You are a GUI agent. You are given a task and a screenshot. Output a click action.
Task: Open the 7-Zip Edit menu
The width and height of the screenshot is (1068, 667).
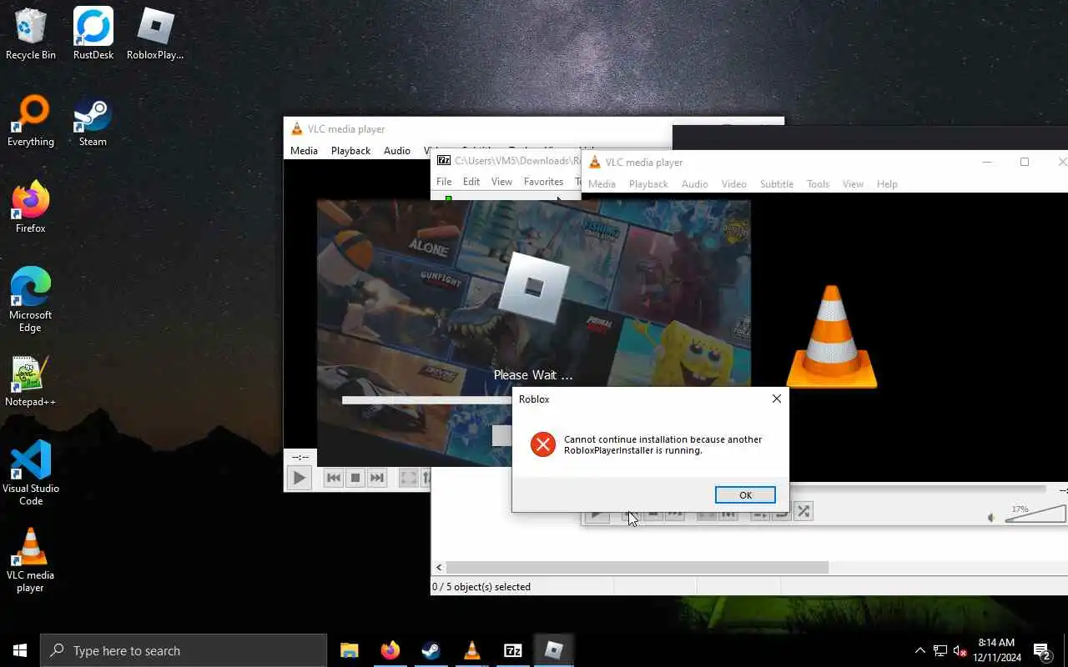pyautogui.click(x=471, y=182)
